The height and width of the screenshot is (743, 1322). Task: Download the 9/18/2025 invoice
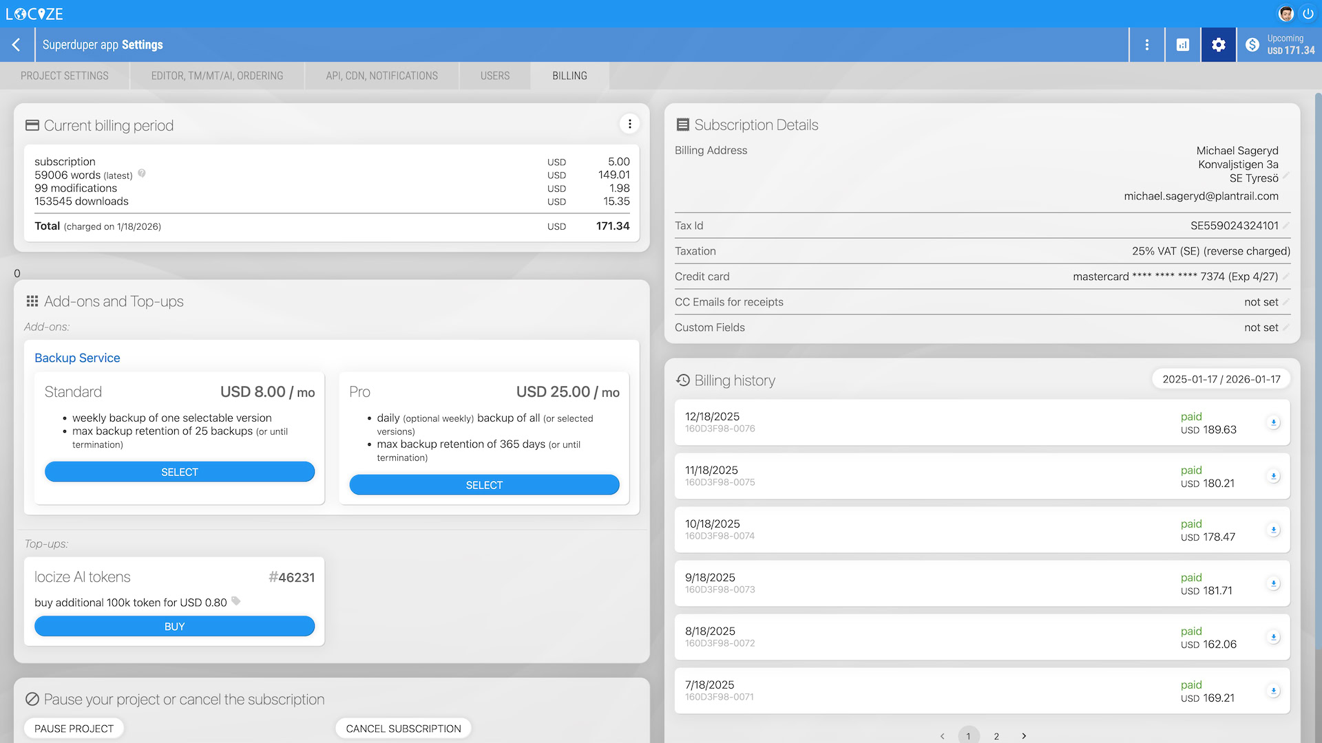coord(1273,583)
